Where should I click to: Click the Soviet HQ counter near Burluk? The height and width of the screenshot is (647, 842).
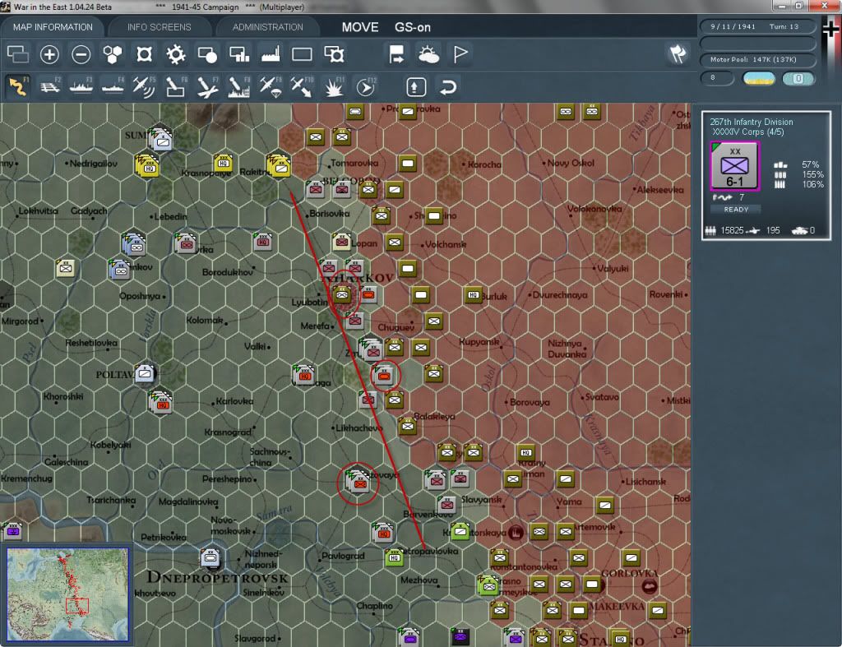tap(473, 295)
